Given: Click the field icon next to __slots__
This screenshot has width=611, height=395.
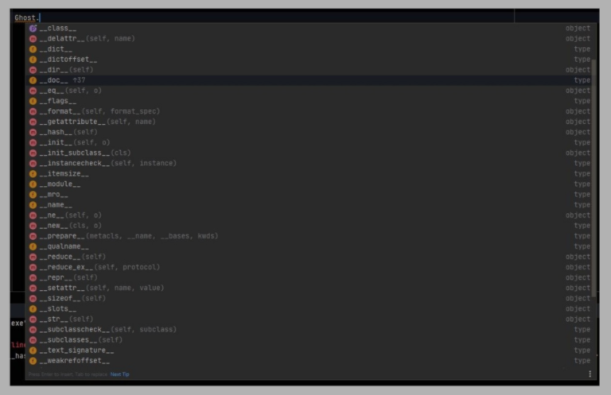Looking at the screenshot, I should (33, 308).
